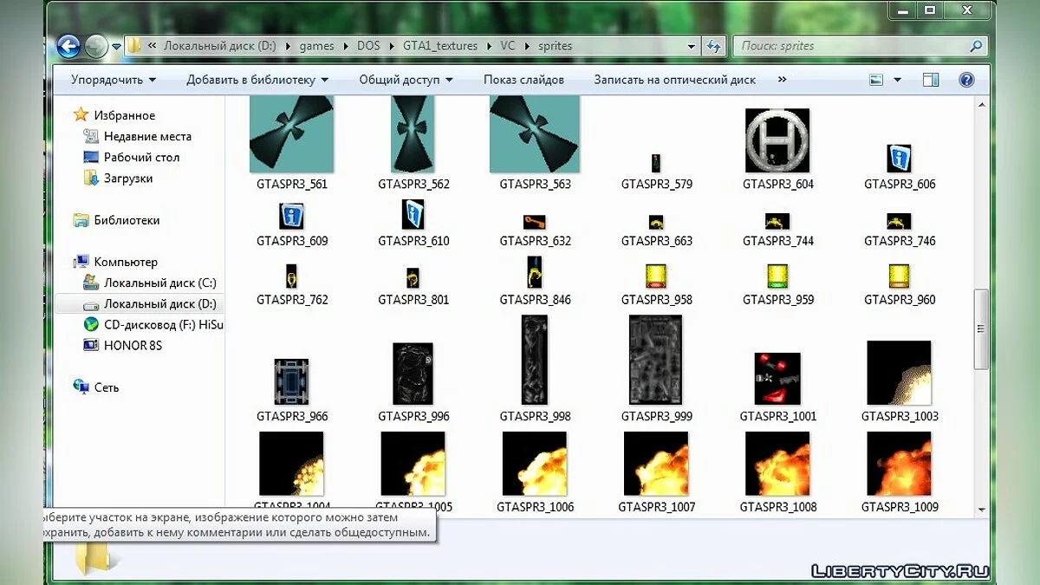The image size is (1040, 585).
Task: Click the GTASPR3_958 yellow sprite icon
Action: coord(656,276)
